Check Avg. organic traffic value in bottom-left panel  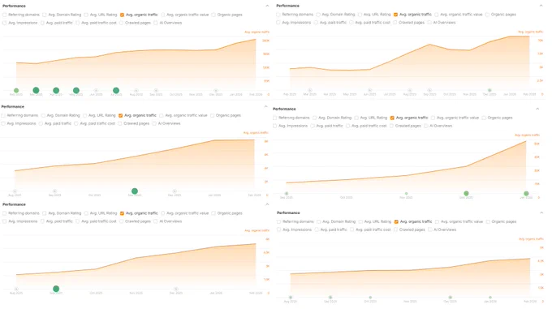163,213
